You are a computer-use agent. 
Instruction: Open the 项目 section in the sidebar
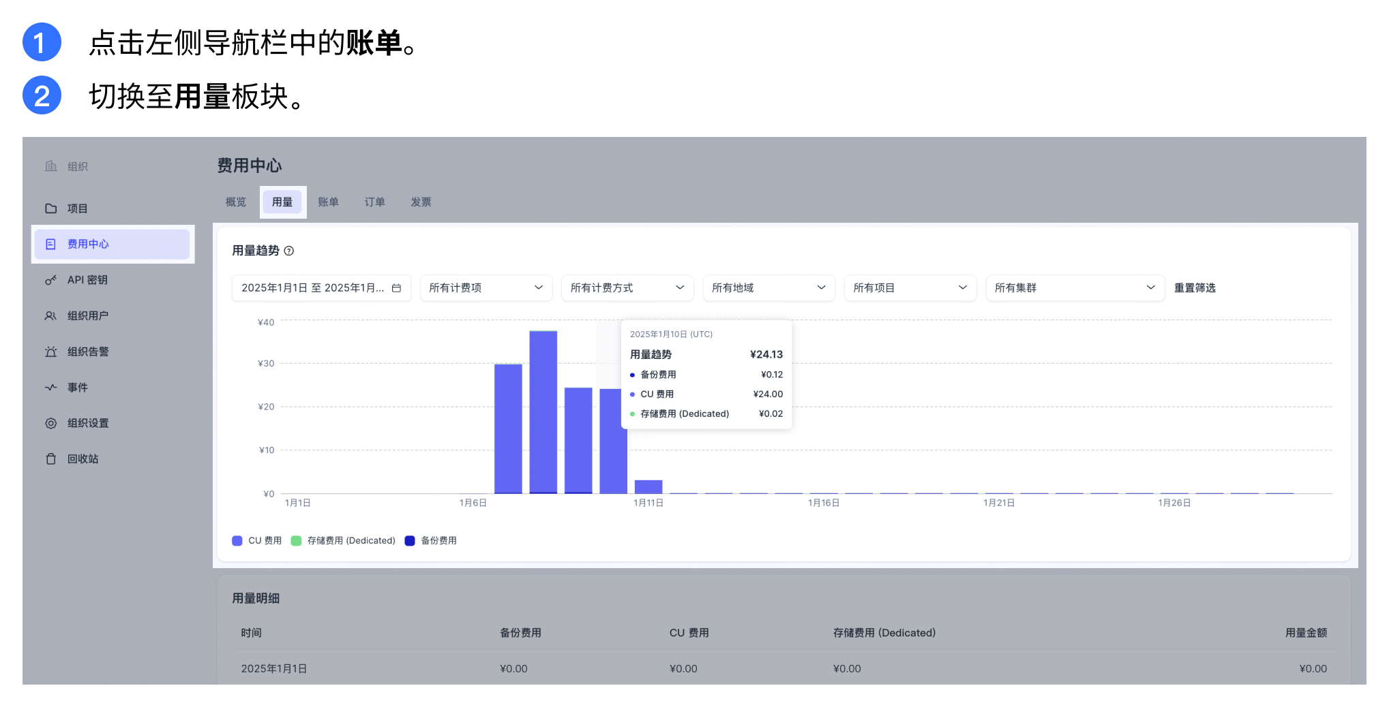click(76, 208)
